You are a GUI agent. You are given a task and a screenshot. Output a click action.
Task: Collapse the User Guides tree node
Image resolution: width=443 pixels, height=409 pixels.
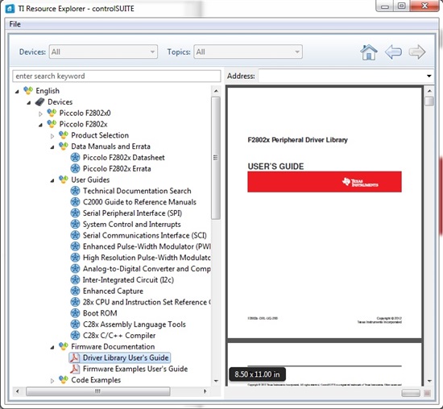click(x=52, y=180)
